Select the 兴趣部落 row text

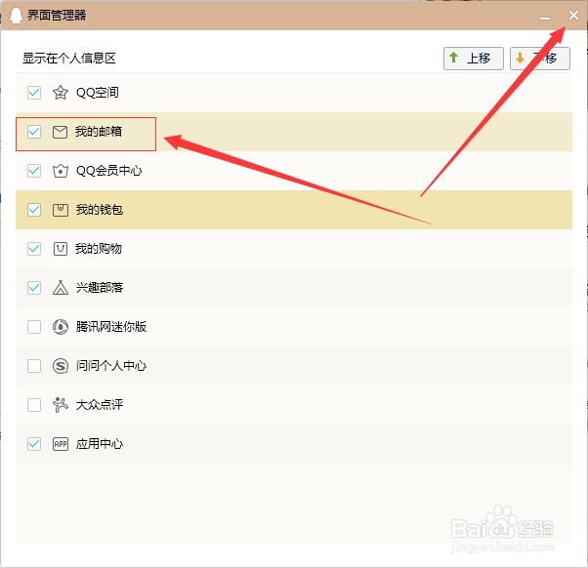[100, 288]
